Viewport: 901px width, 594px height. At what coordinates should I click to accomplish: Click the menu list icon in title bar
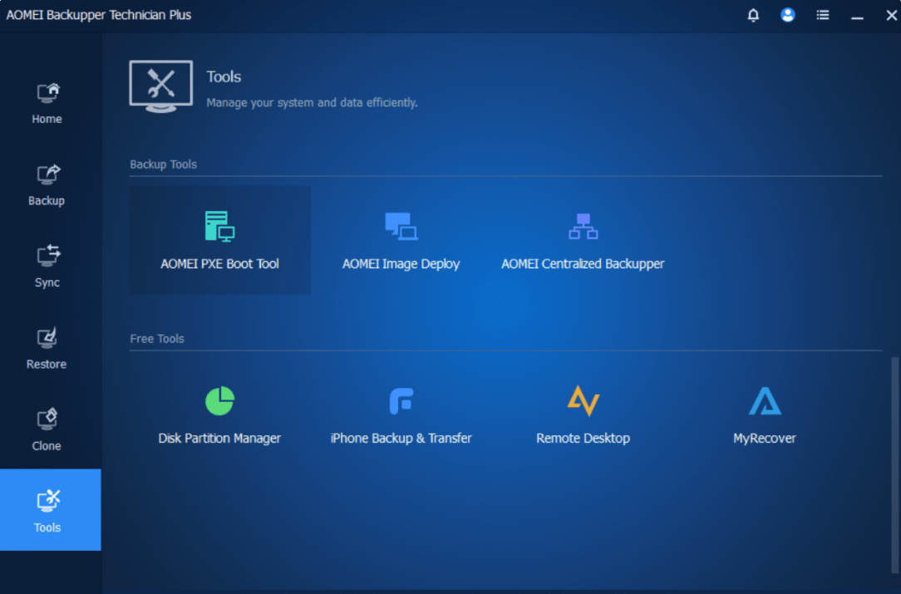[x=822, y=14]
